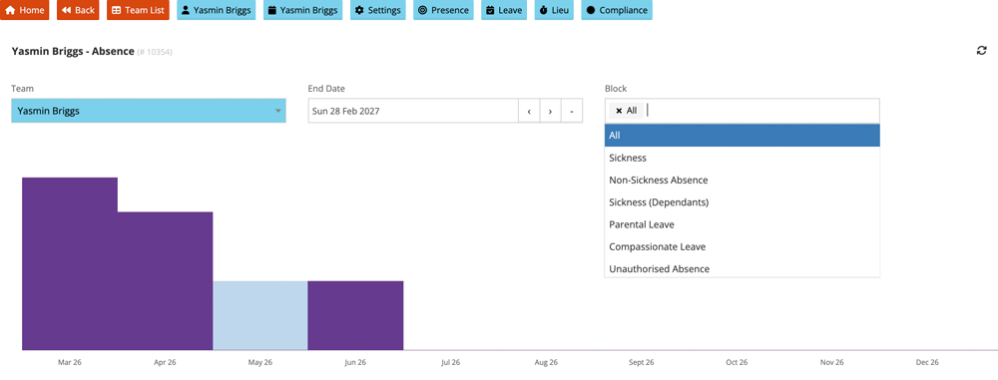Click the May 26 light blue bar
The image size is (998, 380).
[x=260, y=315]
